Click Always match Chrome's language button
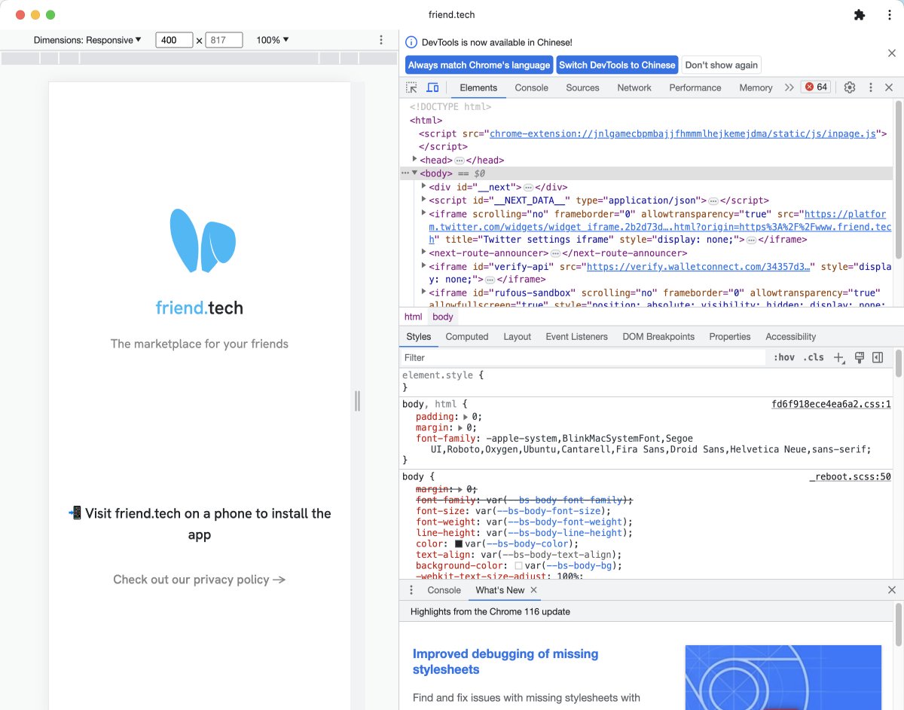904x710 pixels. coord(479,65)
